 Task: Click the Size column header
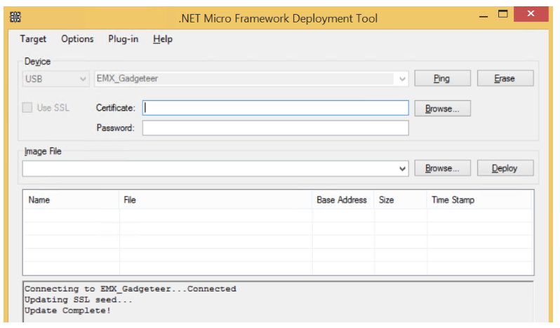tap(401, 200)
